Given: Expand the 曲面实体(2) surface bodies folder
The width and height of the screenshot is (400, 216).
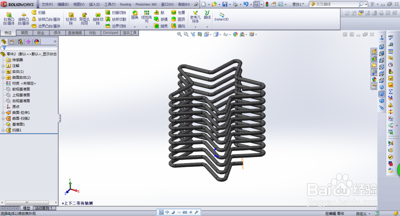Looking at the screenshot, I should (x=3, y=78).
